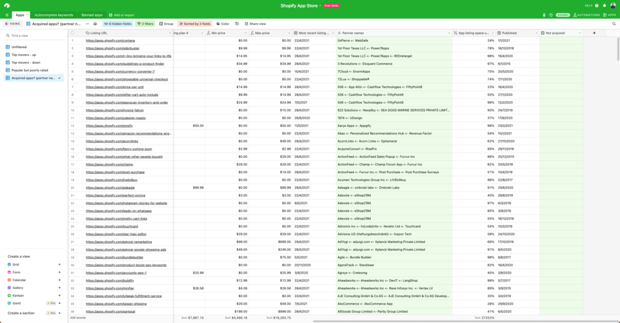Click the Share view button
The image size is (620, 323).
tap(255, 23)
